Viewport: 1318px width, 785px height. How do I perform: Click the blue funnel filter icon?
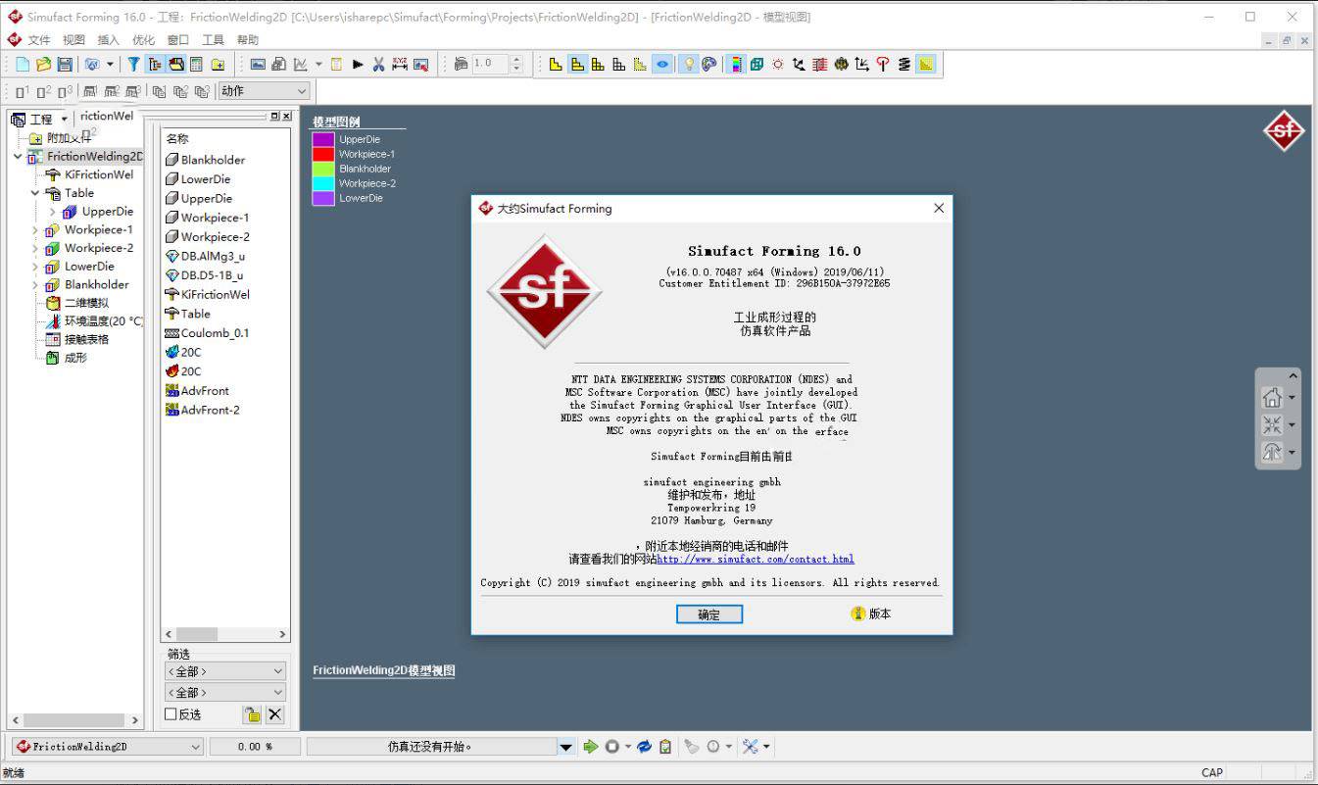coord(134,64)
